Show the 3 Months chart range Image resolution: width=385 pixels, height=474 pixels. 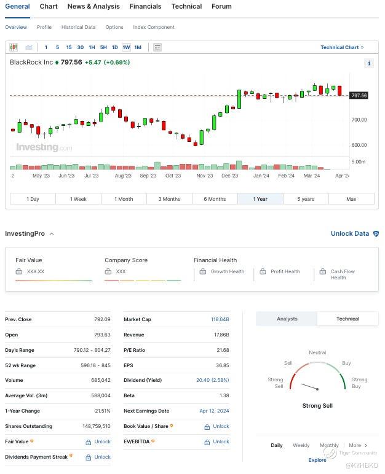coord(169,199)
